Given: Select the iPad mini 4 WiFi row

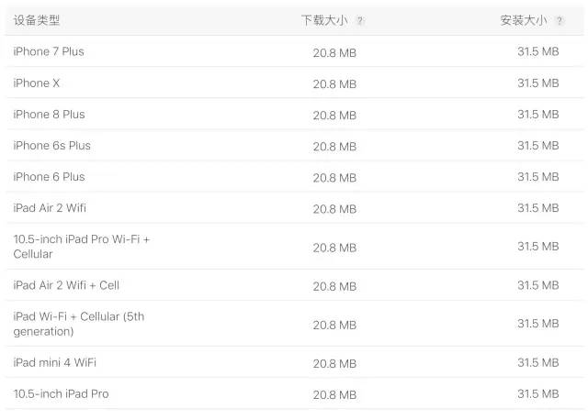Looking at the screenshot, I should (294, 362).
